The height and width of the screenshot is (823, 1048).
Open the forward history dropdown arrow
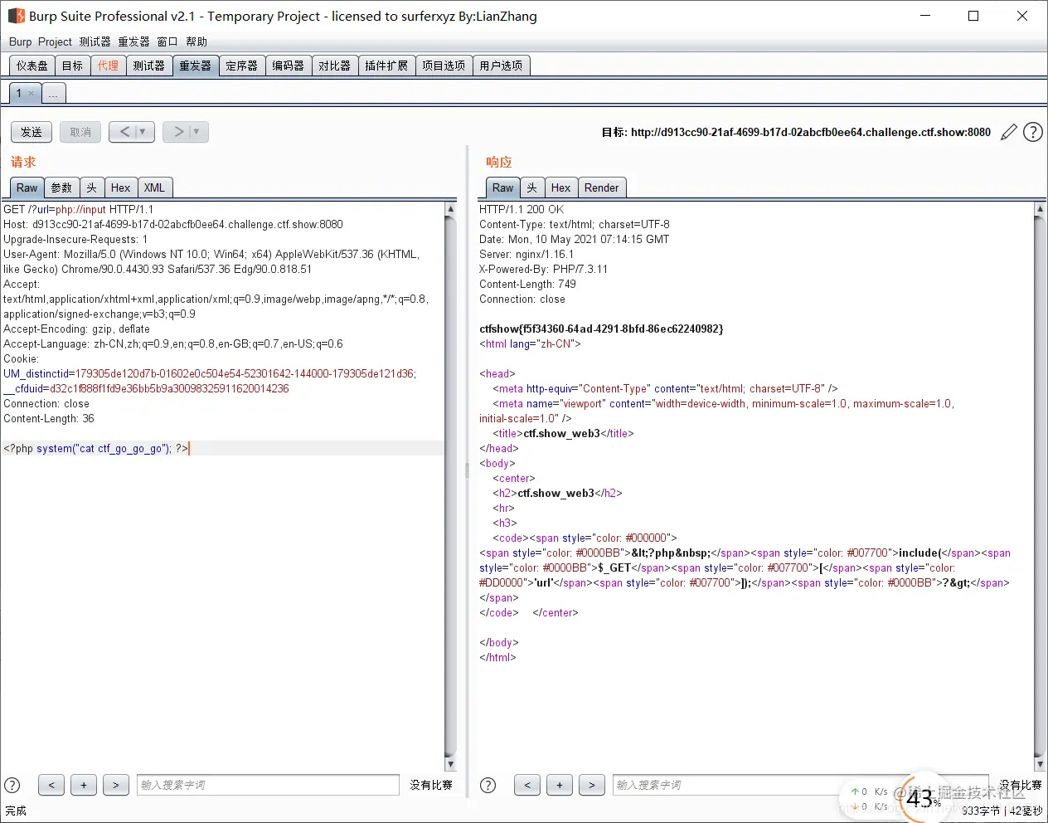point(197,132)
